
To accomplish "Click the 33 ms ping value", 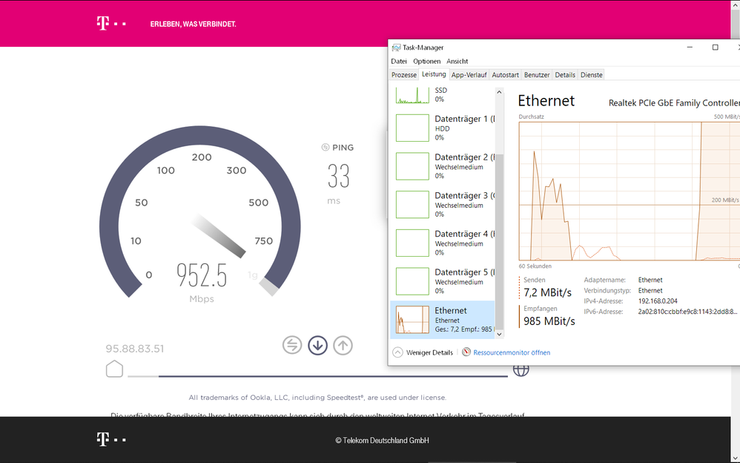I will coord(339,177).
